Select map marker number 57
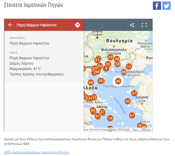Screen dimensions: 175x156 point(134,93)
